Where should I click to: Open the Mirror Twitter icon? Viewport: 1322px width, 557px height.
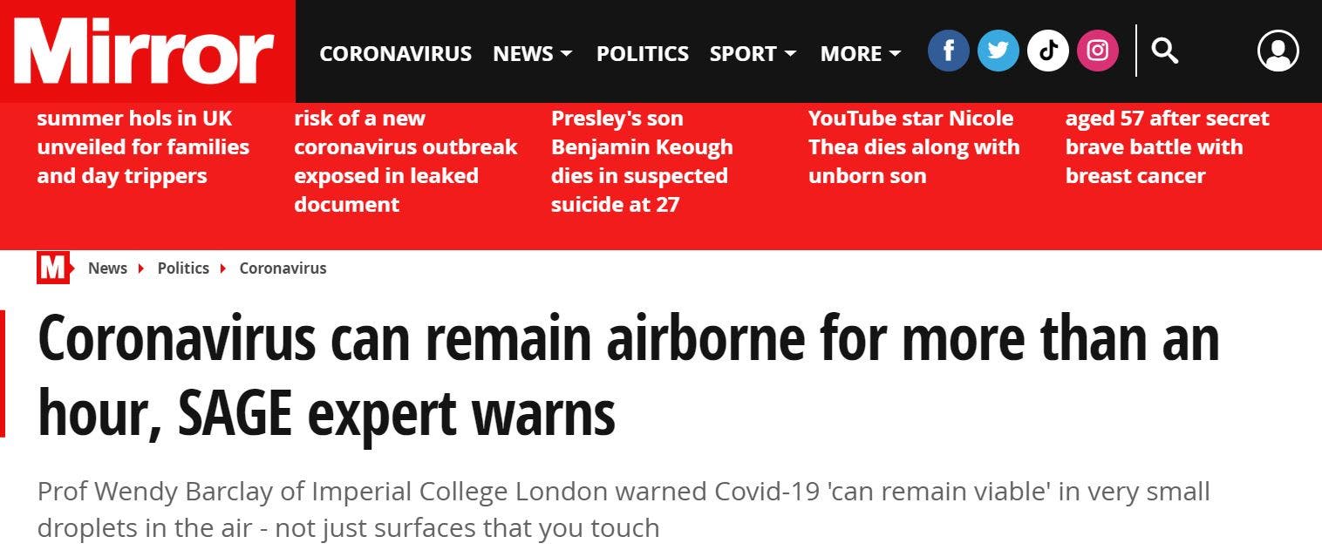[998, 51]
